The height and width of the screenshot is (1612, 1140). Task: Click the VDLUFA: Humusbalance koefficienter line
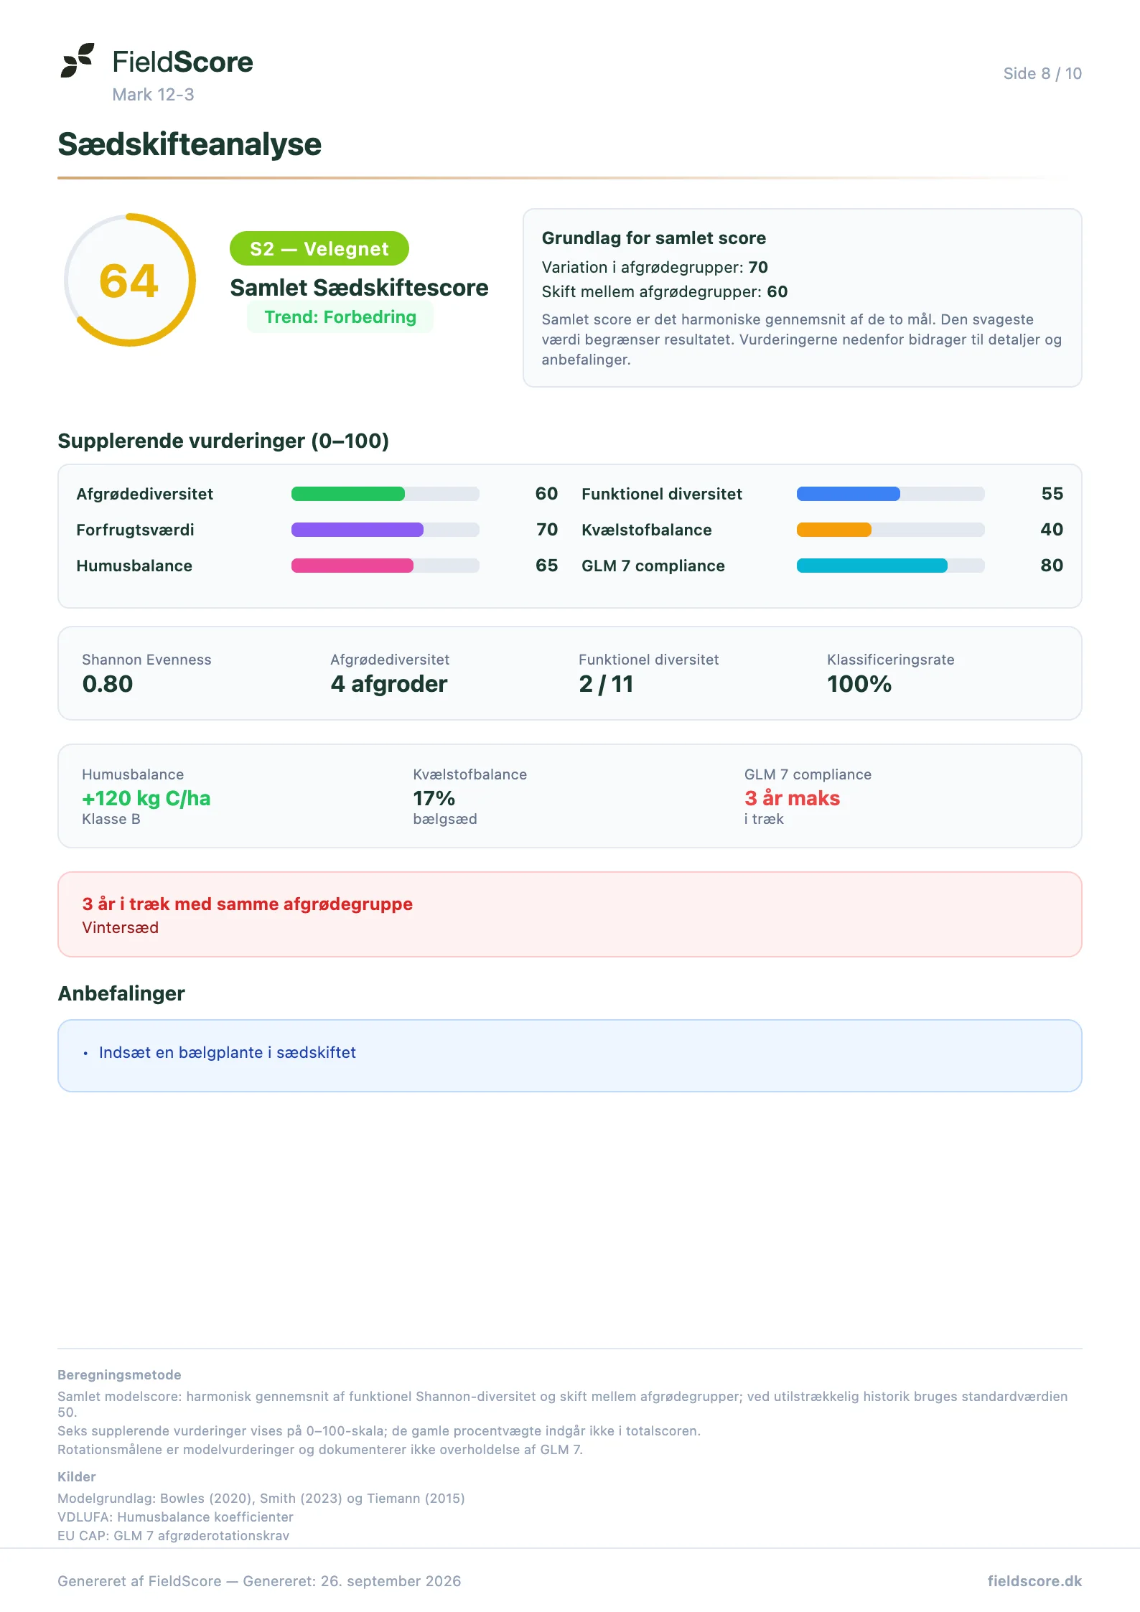(x=175, y=1517)
